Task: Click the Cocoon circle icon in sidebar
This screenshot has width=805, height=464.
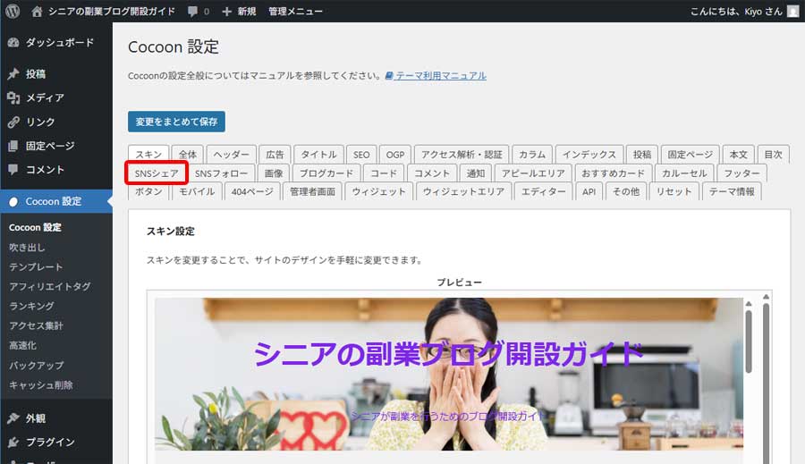Action: 13,202
